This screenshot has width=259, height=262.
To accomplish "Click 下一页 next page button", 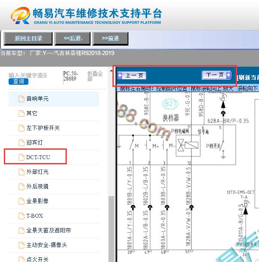I will pos(216,75).
